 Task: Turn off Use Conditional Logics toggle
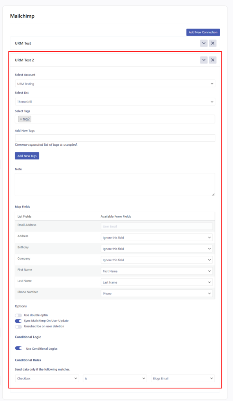click(x=19, y=348)
